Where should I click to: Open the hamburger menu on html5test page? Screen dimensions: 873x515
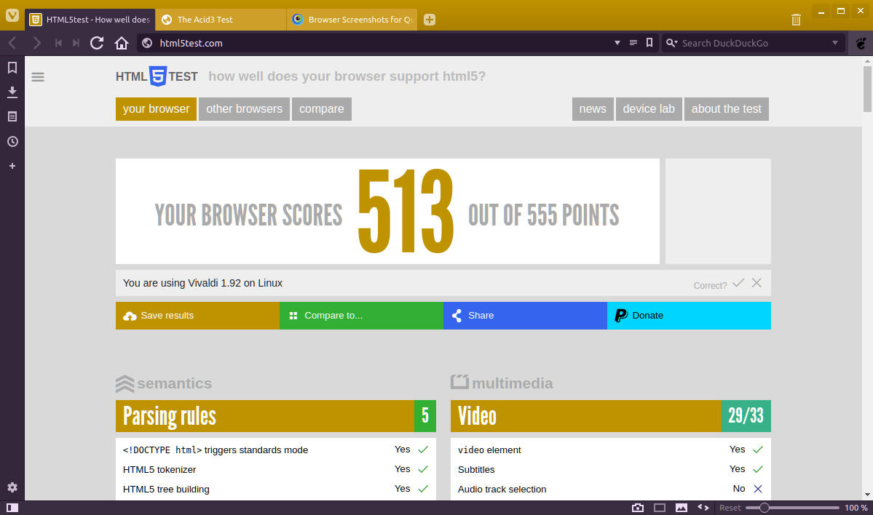pyautogui.click(x=38, y=77)
